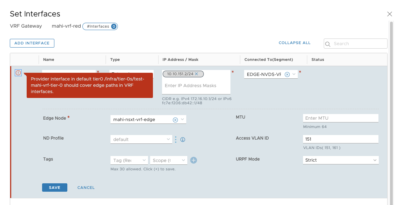Image resolution: width=403 pixels, height=205 pixels.
Task: Open the ND Profile three-dot actions menu
Action: pos(176,139)
